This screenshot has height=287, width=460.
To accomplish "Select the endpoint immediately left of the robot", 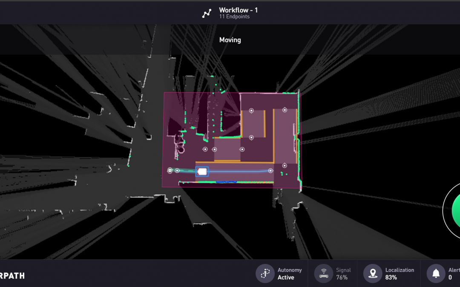I will (177, 170).
